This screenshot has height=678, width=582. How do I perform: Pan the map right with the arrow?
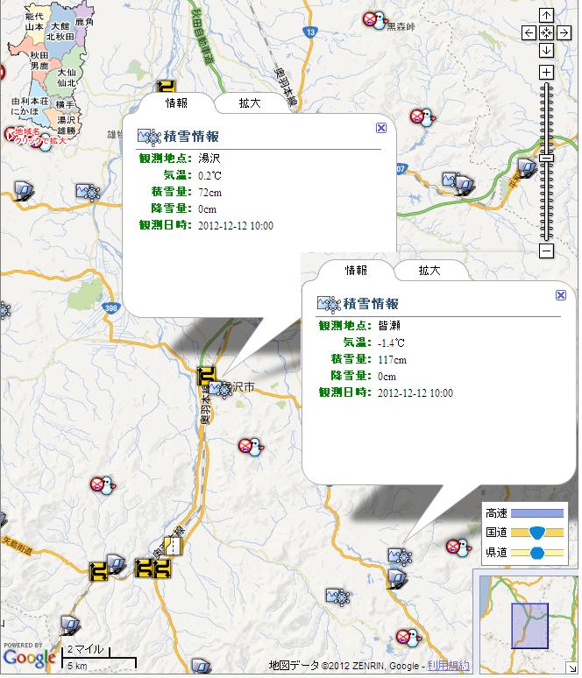pyautogui.click(x=563, y=32)
